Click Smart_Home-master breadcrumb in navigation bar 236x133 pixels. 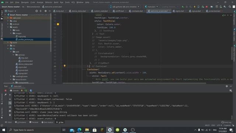[11, 7]
